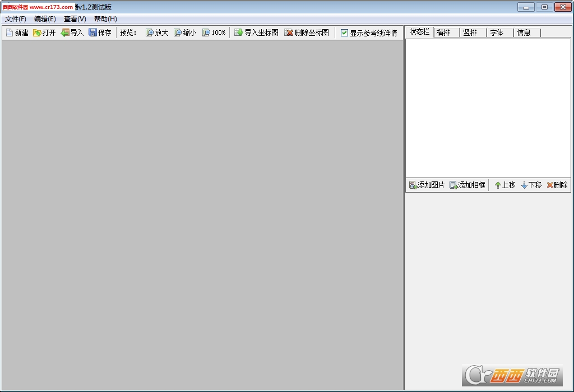Toggle 显示参考线详情 checkbox

pyautogui.click(x=345, y=33)
